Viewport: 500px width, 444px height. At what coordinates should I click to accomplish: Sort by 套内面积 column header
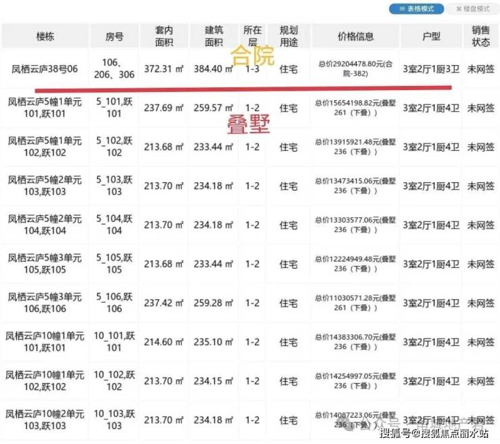click(x=164, y=37)
